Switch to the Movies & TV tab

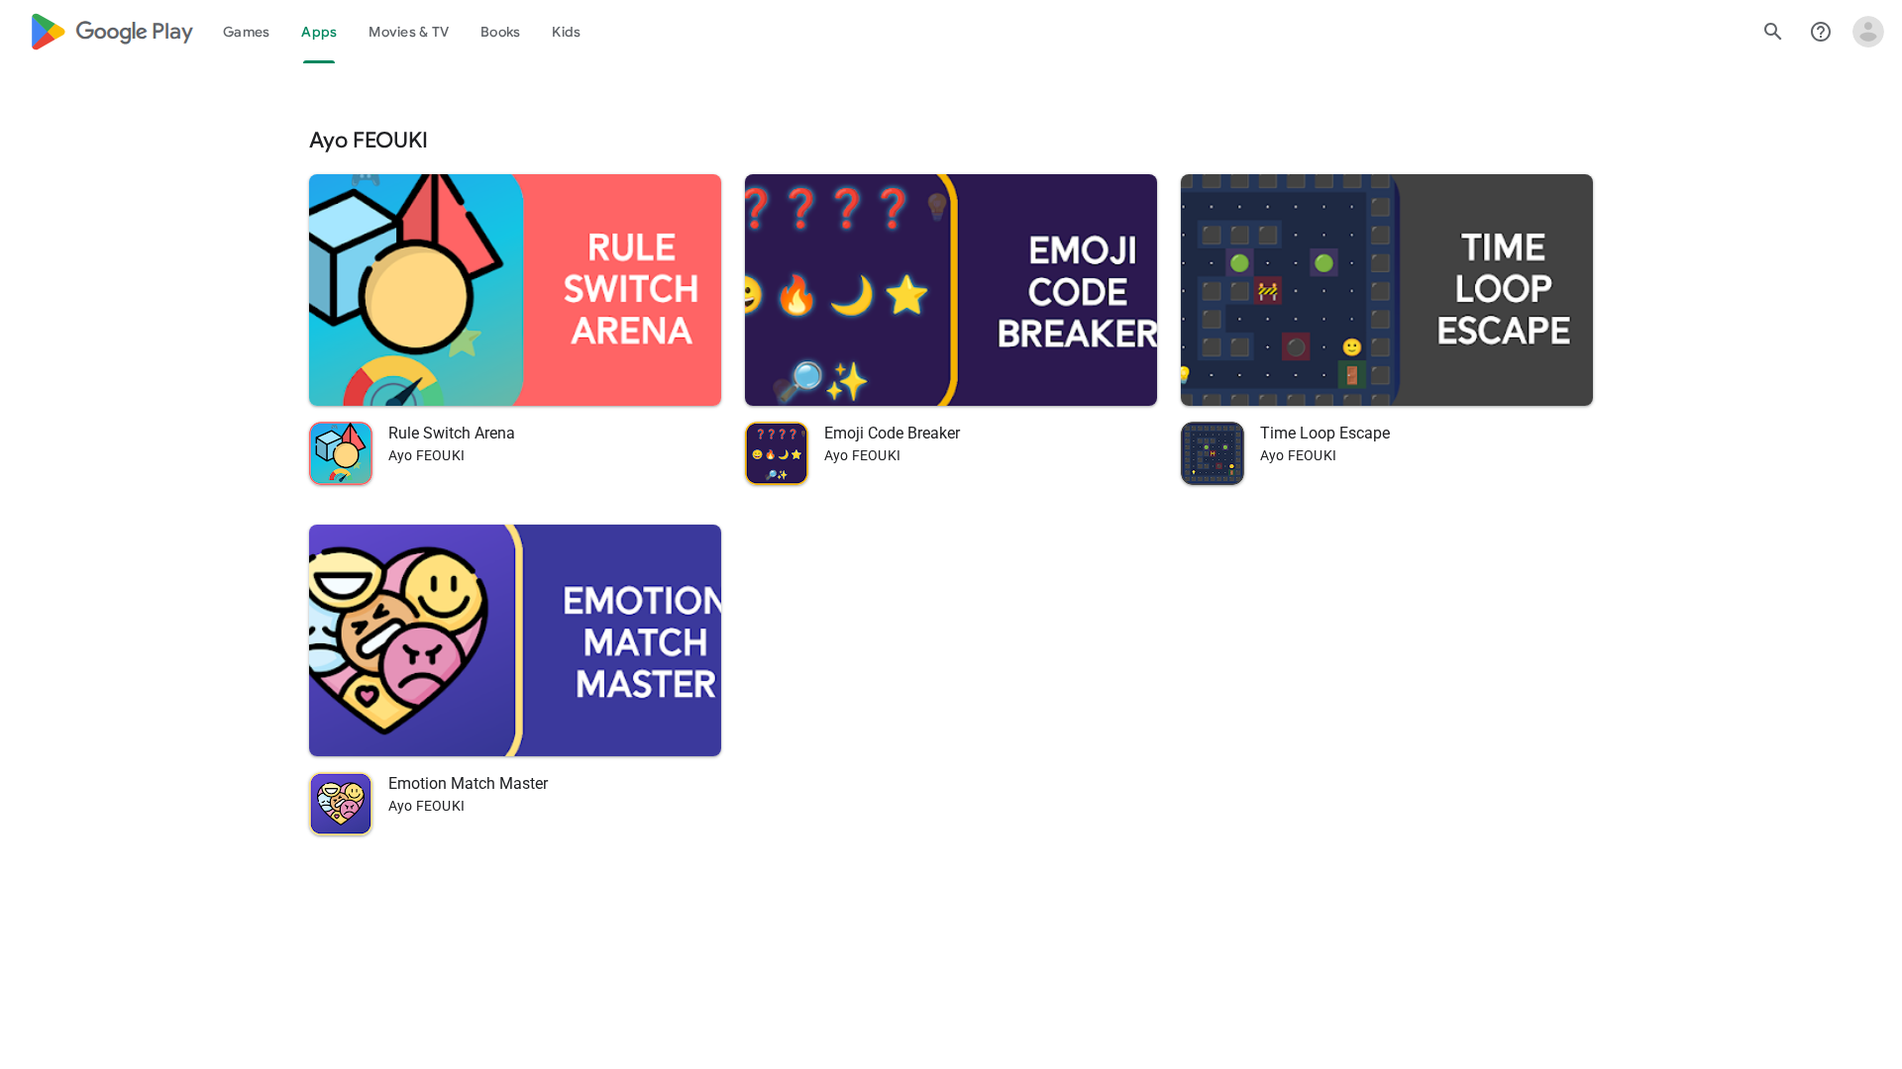pyautogui.click(x=408, y=32)
